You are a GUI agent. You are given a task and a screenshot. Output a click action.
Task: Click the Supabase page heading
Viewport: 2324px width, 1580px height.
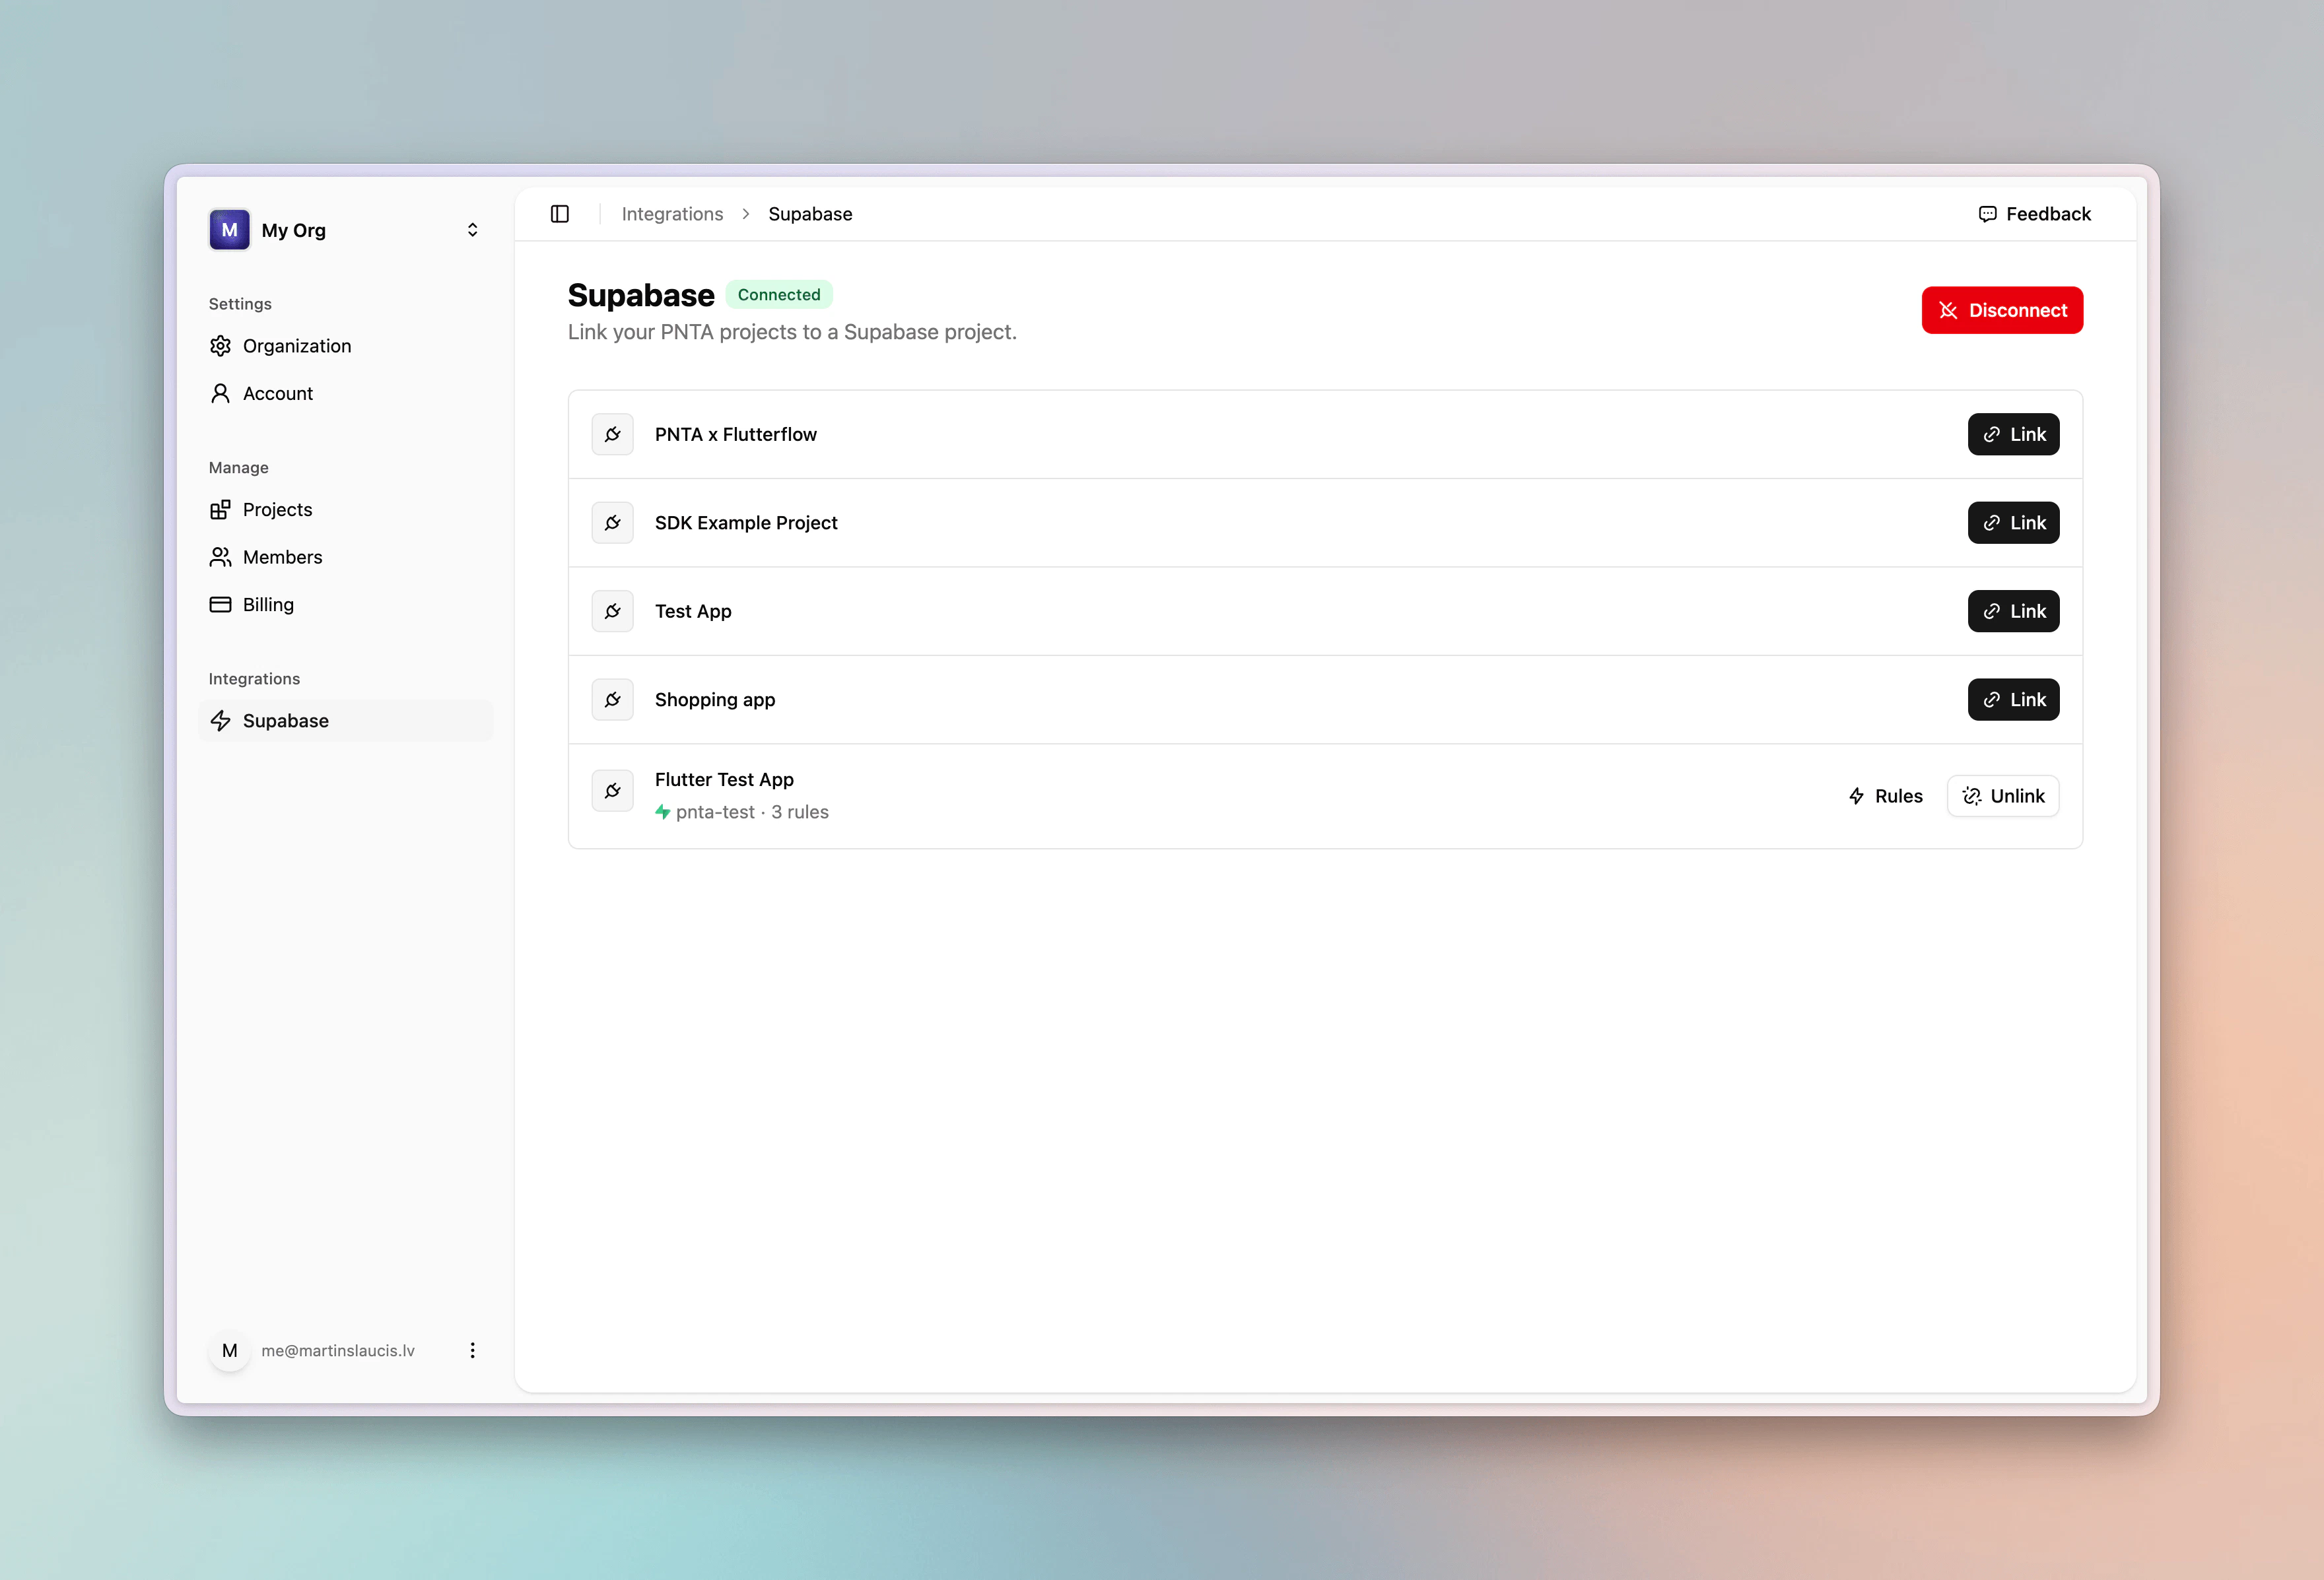click(641, 295)
